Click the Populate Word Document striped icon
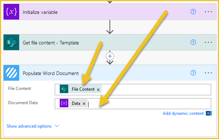The image size is (219, 139). 11,73
